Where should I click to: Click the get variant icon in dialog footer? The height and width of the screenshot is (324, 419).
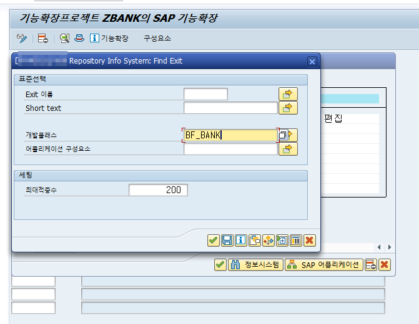click(x=255, y=241)
